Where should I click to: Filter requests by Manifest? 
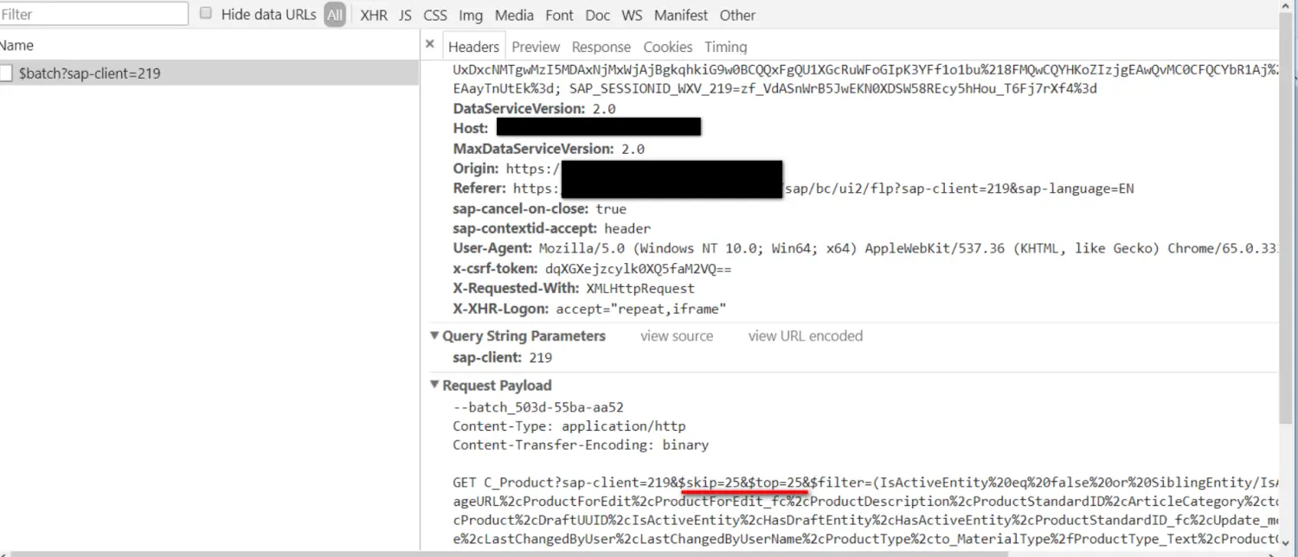coord(681,15)
